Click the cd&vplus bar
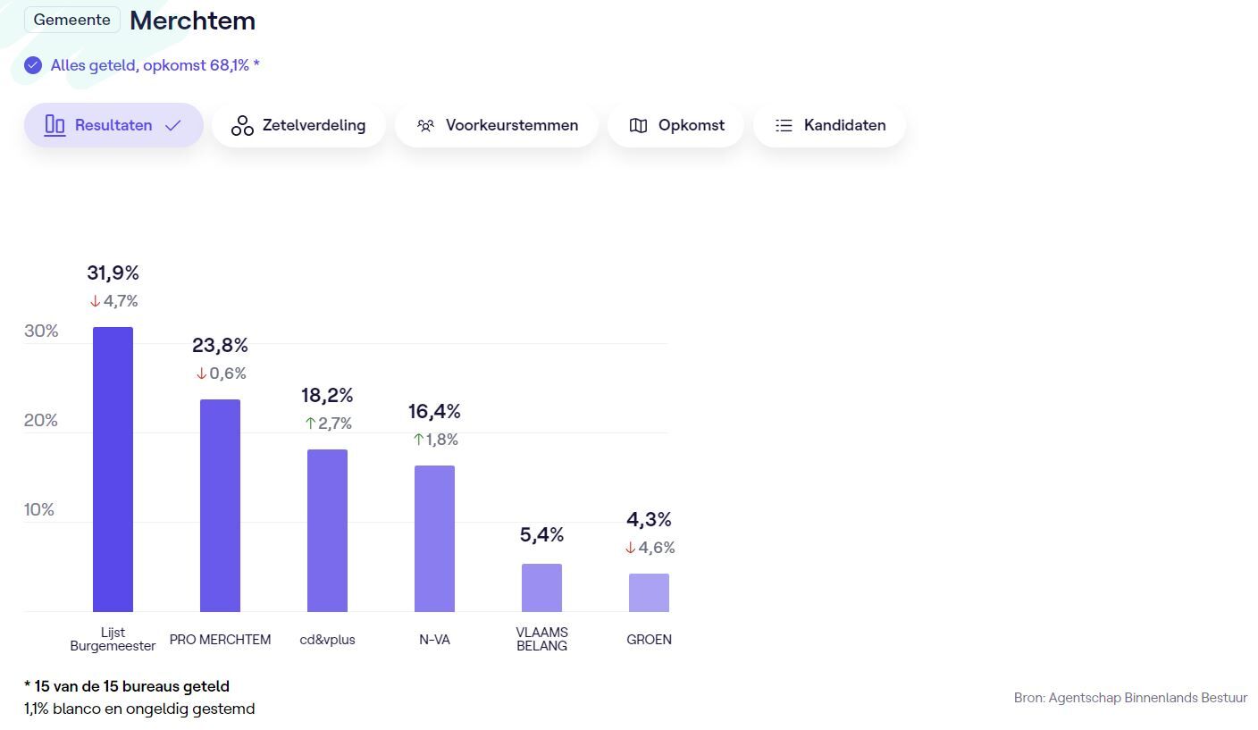Screen dimensions: 1258x730 [x=327, y=530]
